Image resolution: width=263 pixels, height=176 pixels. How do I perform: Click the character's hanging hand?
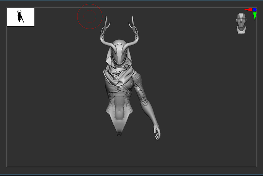pyautogui.click(x=157, y=132)
